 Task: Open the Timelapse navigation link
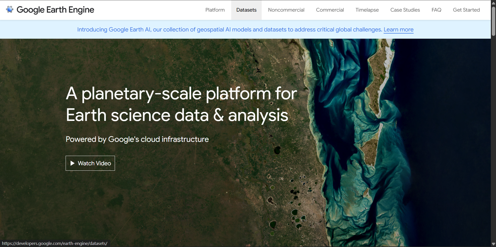point(367,10)
